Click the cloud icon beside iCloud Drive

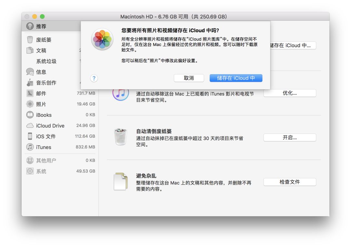(x=30, y=125)
